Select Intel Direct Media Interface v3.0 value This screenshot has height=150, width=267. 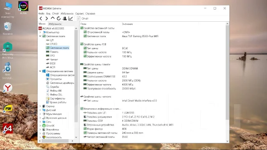139,101
